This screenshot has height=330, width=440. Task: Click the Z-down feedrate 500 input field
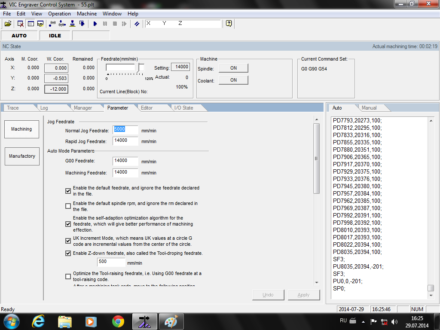point(111,262)
